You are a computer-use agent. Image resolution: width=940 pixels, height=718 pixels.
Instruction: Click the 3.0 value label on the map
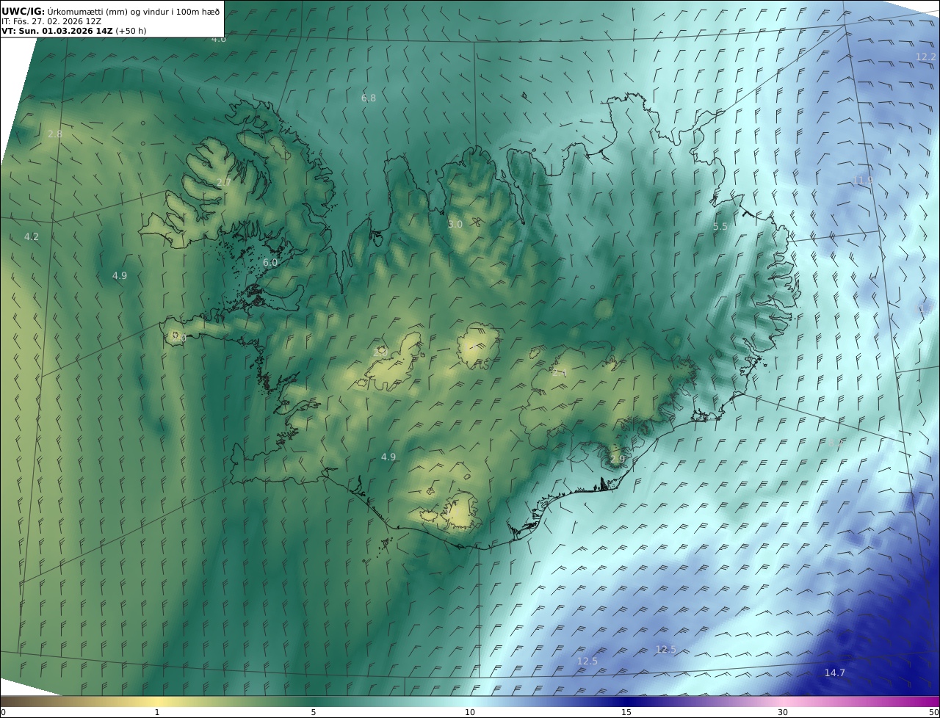pos(455,224)
